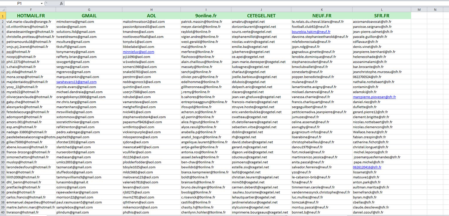Select the NEUF.FR header cell

point(322,16)
